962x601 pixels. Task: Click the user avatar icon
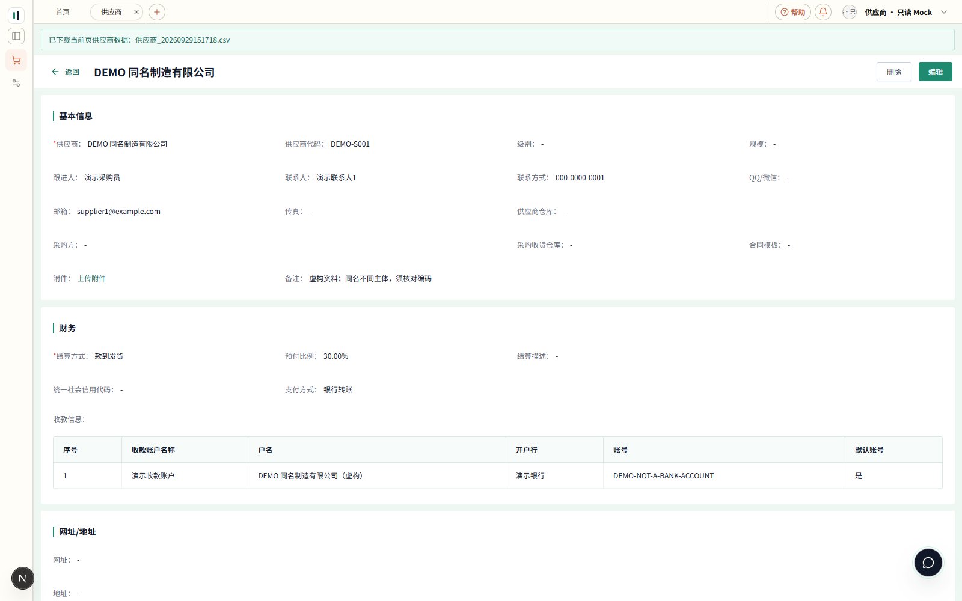850,12
